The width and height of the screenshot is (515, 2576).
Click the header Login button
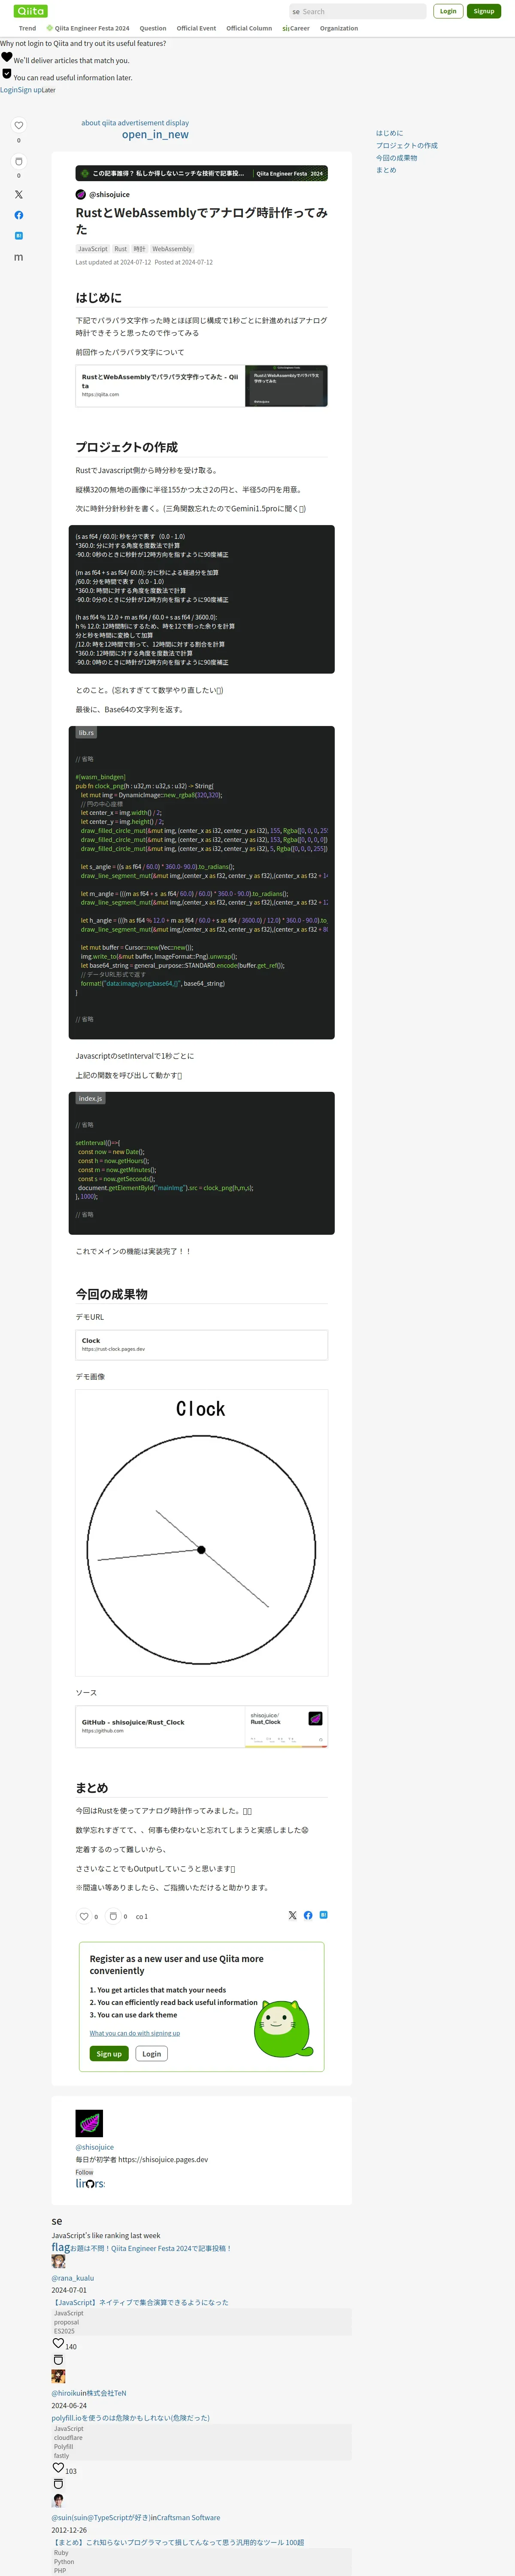pyautogui.click(x=448, y=11)
